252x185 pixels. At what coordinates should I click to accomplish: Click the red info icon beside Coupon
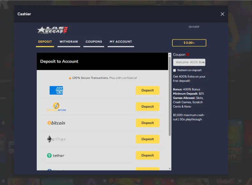(188, 55)
